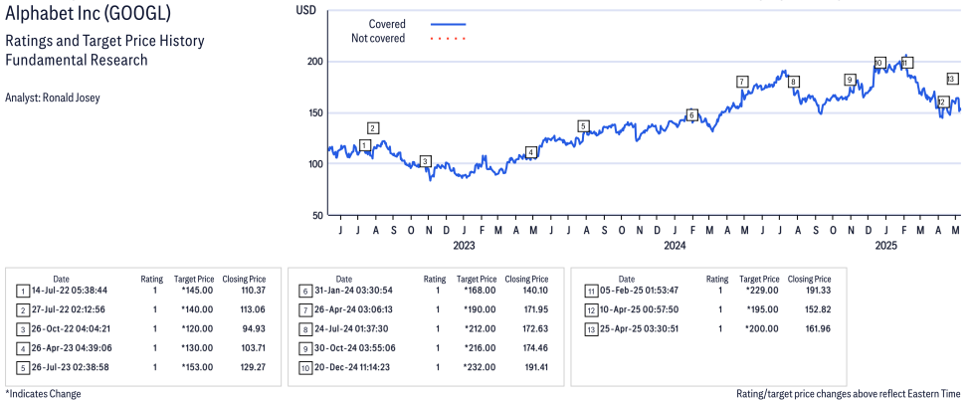Click chart marker 11 near February 2025

(906, 63)
